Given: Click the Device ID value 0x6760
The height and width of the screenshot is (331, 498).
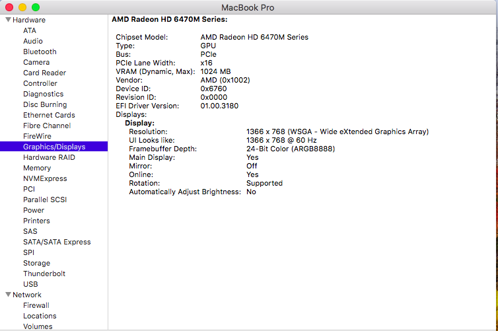Looking at the screenshot, I should (x=213, y=89).
